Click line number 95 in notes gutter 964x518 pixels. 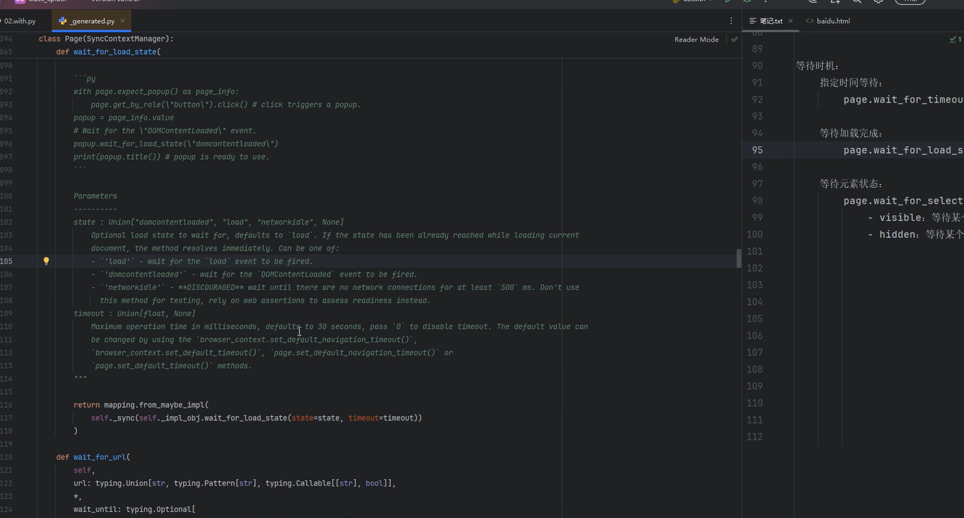[757, 150]
